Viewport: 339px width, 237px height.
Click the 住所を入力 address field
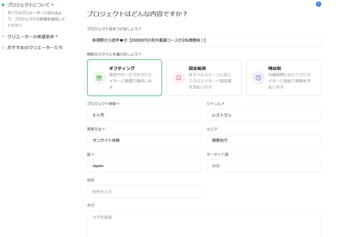pyautogui.click(x=144, y=192)
